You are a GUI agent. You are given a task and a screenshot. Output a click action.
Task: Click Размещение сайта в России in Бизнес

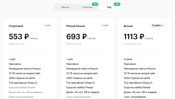point(139,69)
